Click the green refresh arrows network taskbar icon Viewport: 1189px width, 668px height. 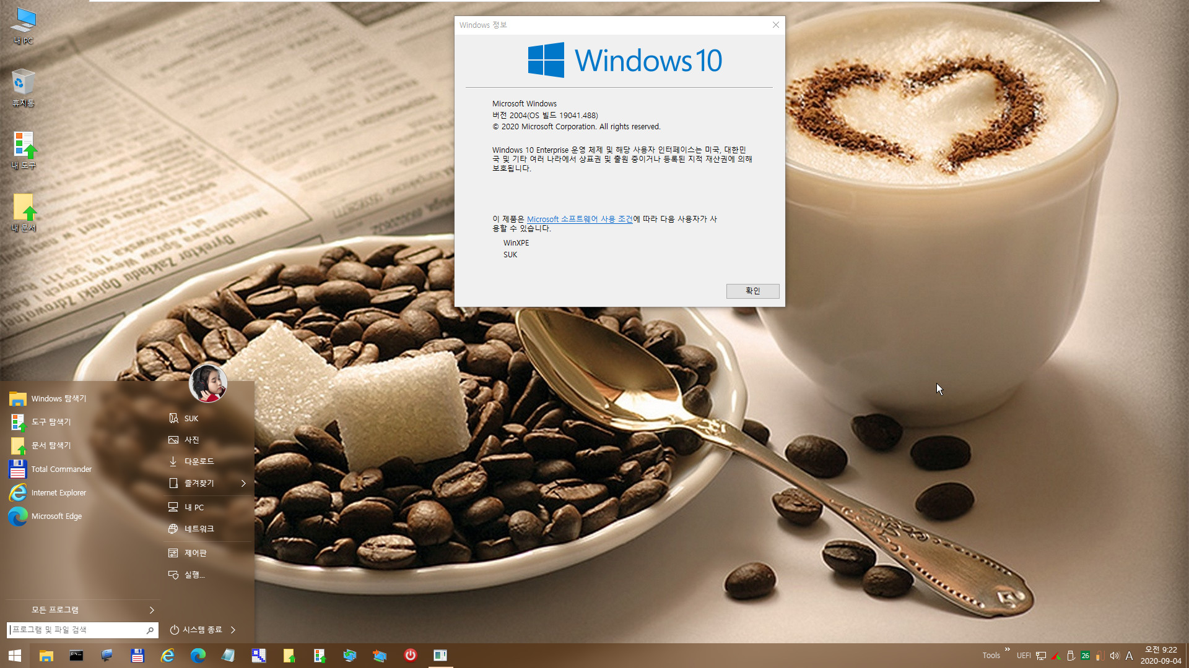[x=349, y=656]
